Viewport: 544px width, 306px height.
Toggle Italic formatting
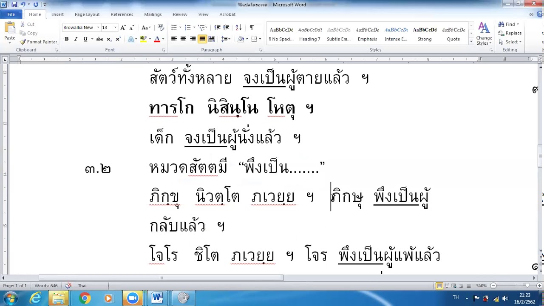pyautogui.click(x=76, y=39)
